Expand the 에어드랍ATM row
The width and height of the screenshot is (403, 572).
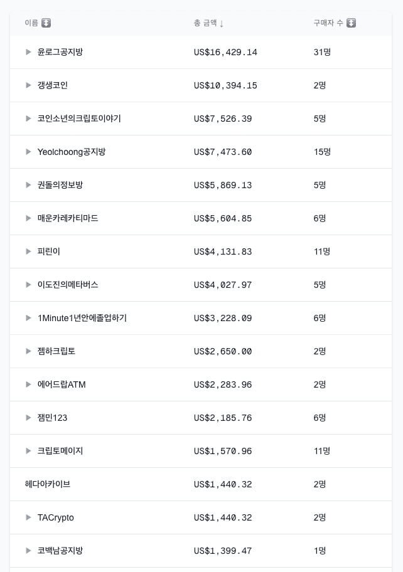[x=28, y=384]
